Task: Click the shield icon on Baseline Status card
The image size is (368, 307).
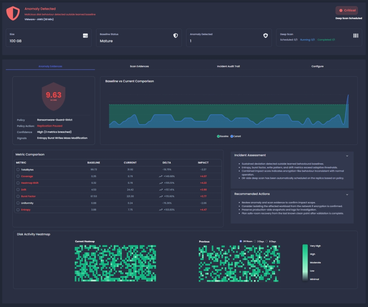Action: point(175,36)
